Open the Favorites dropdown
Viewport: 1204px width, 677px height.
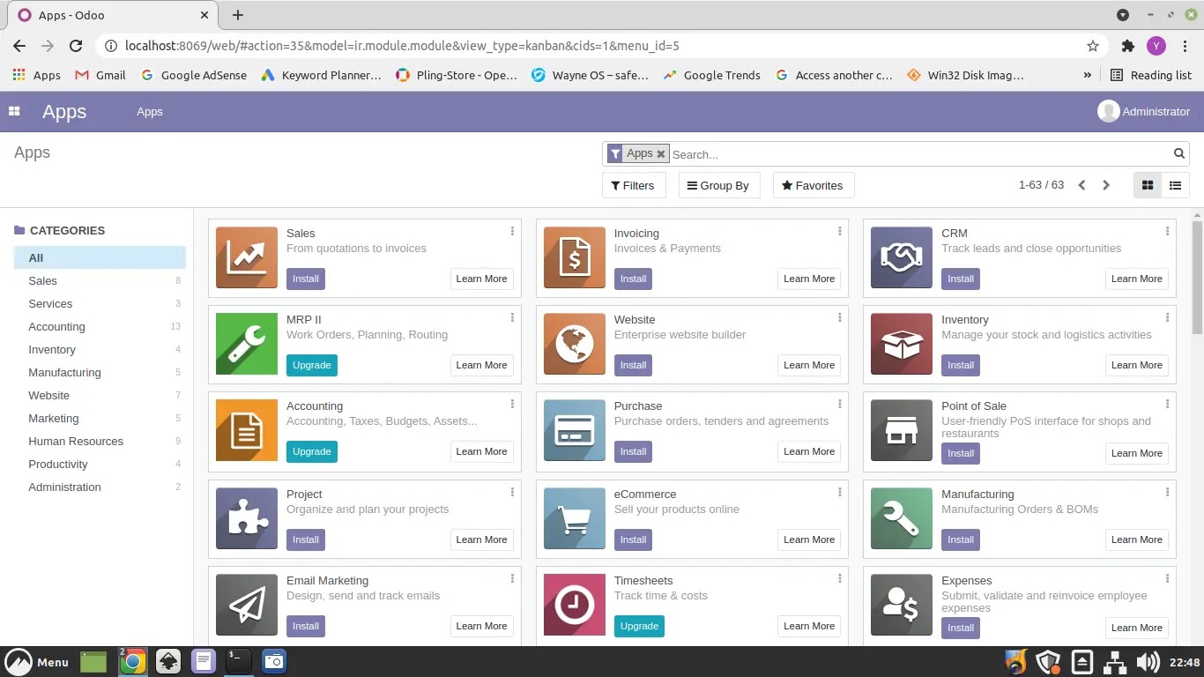point(814,185)
